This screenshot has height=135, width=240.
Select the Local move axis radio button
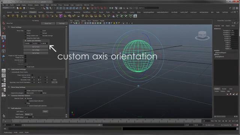[x=41, y=31]
